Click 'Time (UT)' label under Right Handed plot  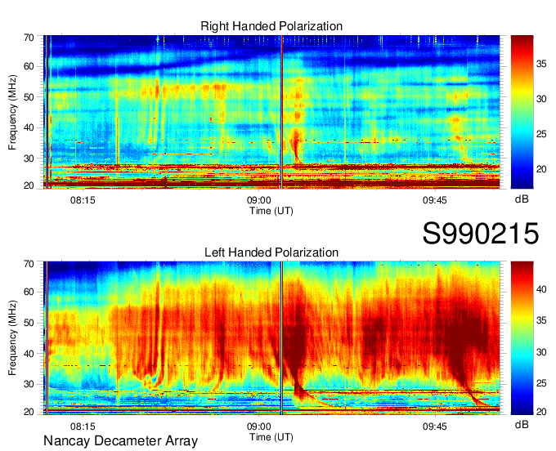click(271, 211)
